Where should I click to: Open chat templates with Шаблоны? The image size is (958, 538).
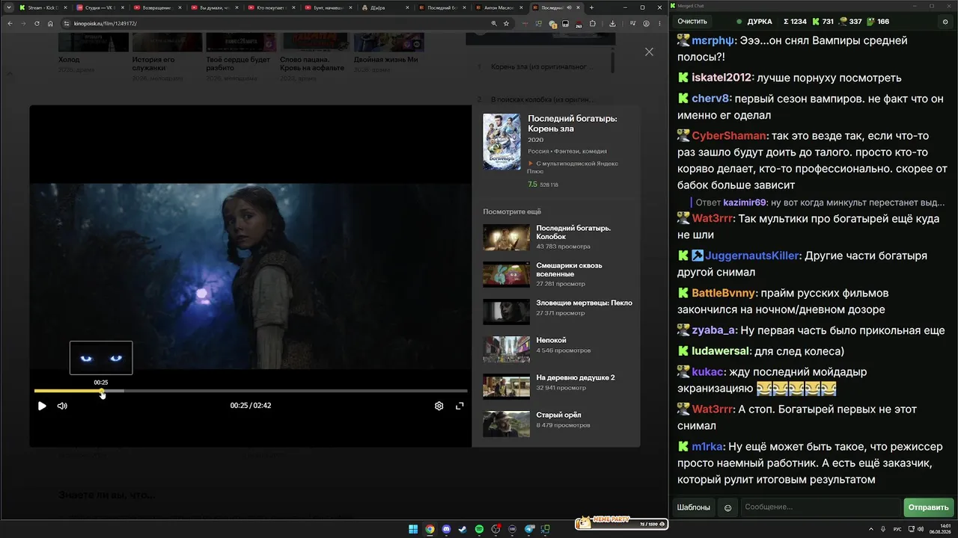[694, 507]
